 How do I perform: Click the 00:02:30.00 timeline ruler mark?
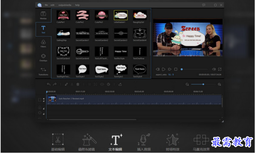click(110, 92)
